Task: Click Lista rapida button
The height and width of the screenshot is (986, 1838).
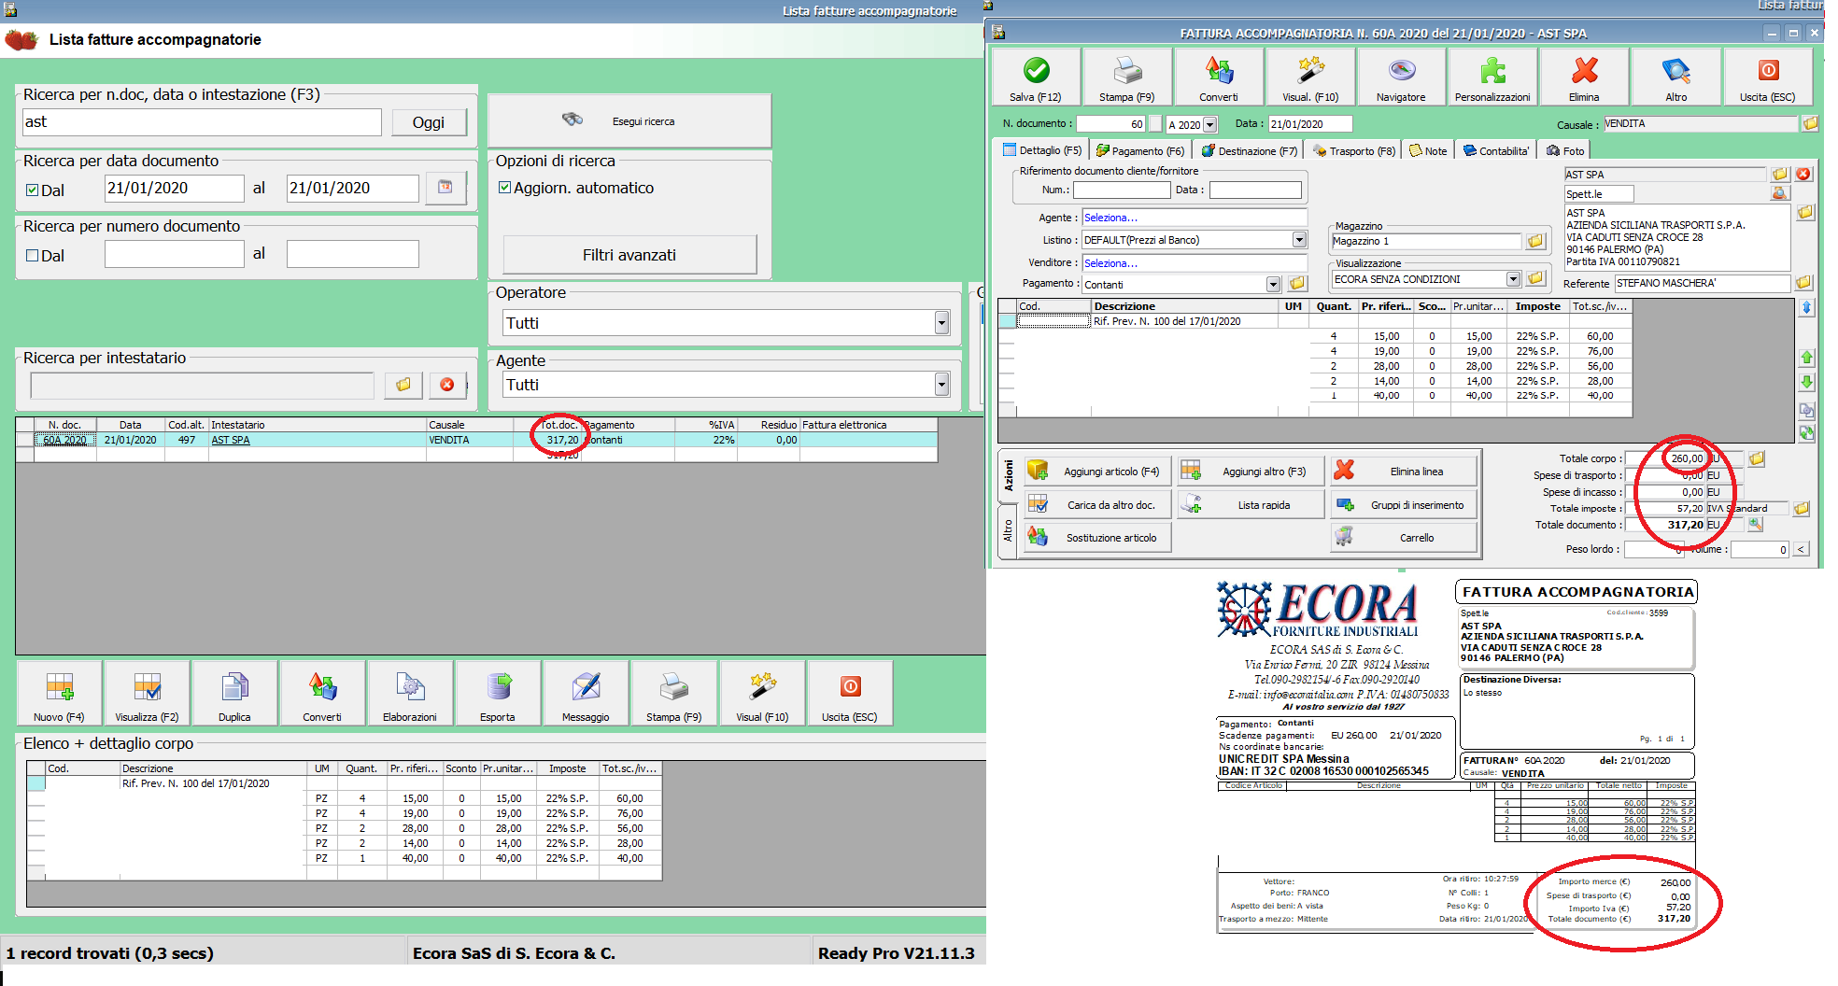Action: 1251,504
